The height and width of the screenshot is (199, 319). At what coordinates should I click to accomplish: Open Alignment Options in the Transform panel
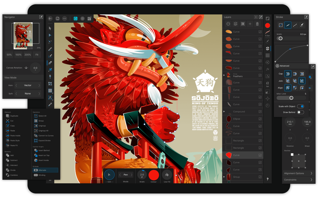coord(298,174)
